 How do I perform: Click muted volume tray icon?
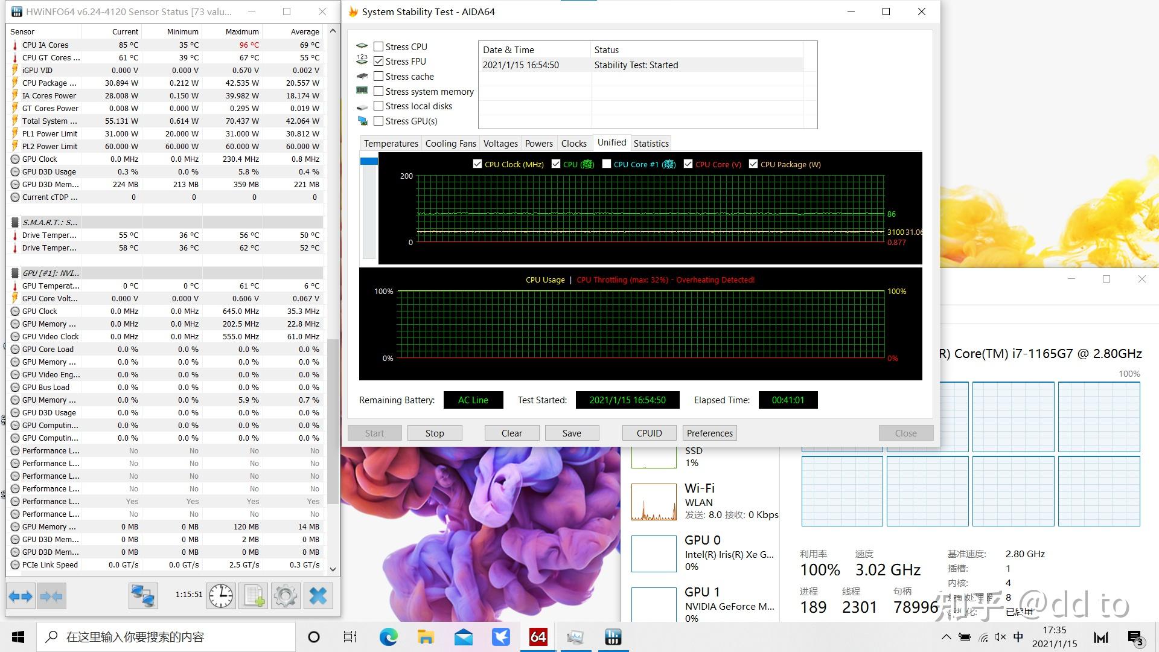pos(1000,637)
